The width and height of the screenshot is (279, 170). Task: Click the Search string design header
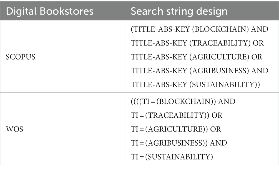click(179, 11)
